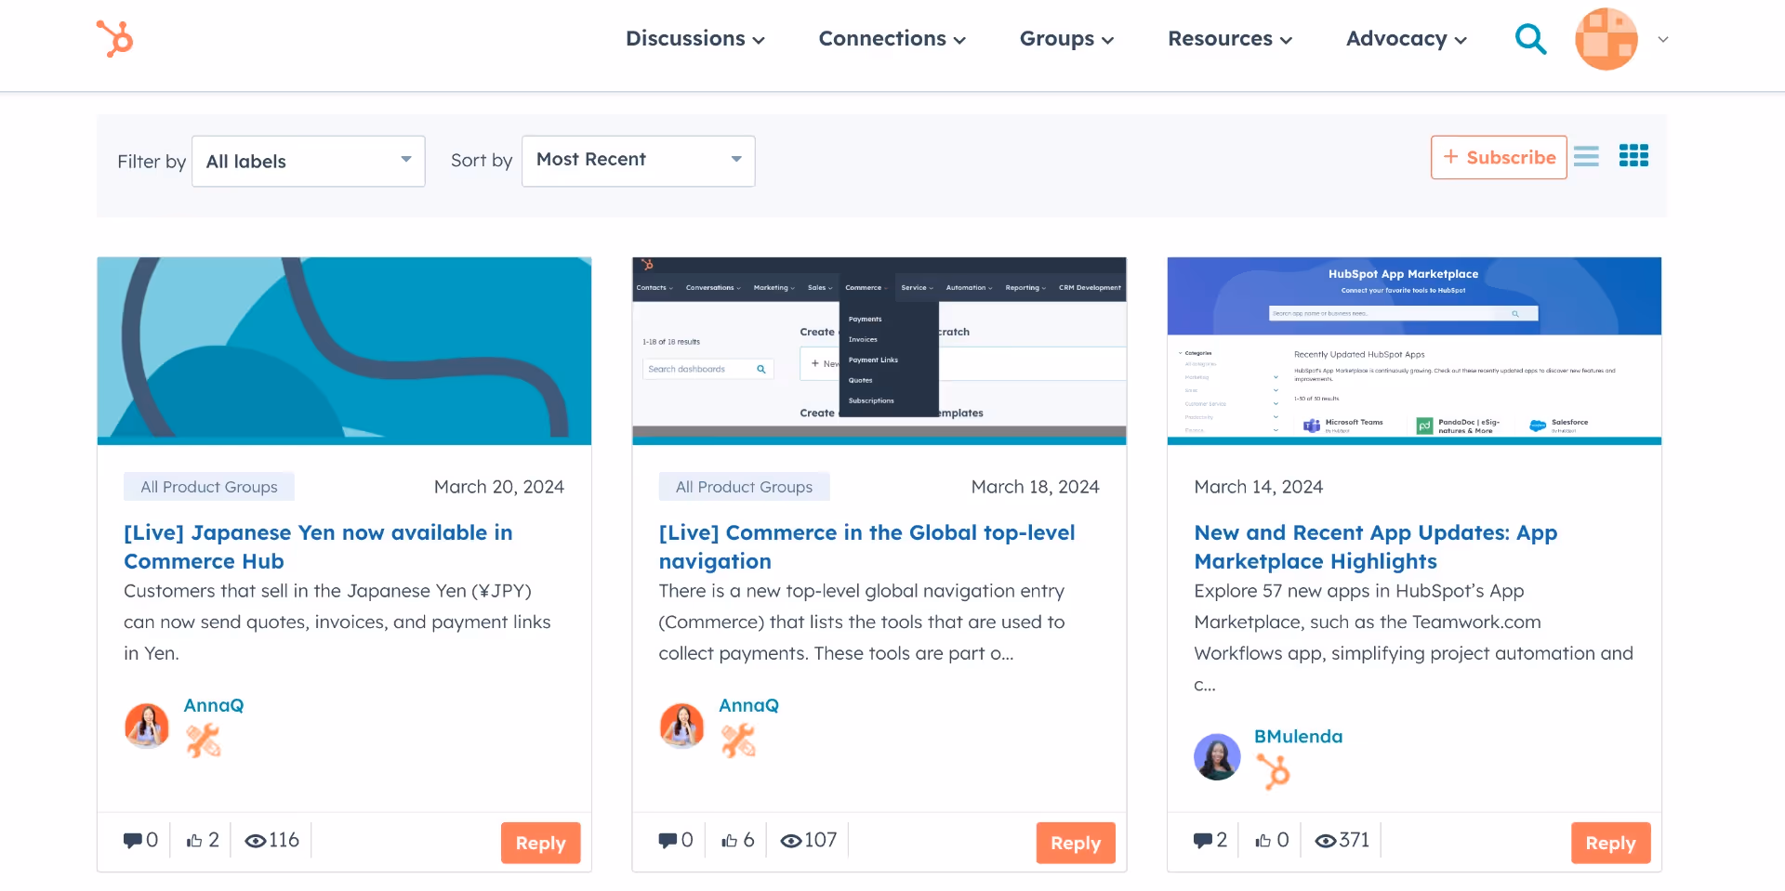Open the Groups menu
Screen dimensions: 1785x891
[x=1066, y=39]
